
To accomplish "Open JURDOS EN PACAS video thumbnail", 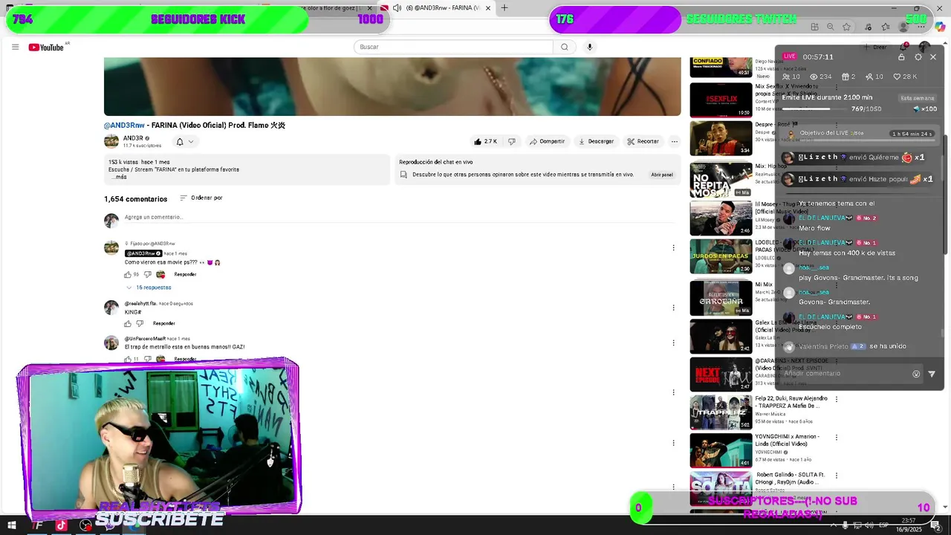I will point(721,256).
